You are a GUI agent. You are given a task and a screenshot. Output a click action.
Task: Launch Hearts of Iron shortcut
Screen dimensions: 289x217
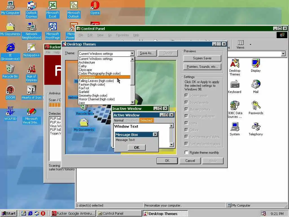pos(32,93)
